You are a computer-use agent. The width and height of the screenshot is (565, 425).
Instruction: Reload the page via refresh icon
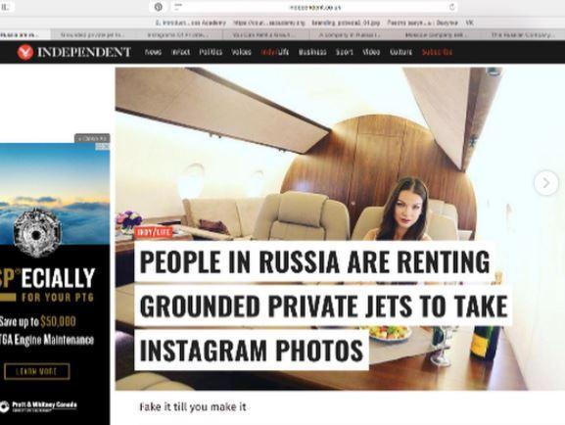coord(451,7)
